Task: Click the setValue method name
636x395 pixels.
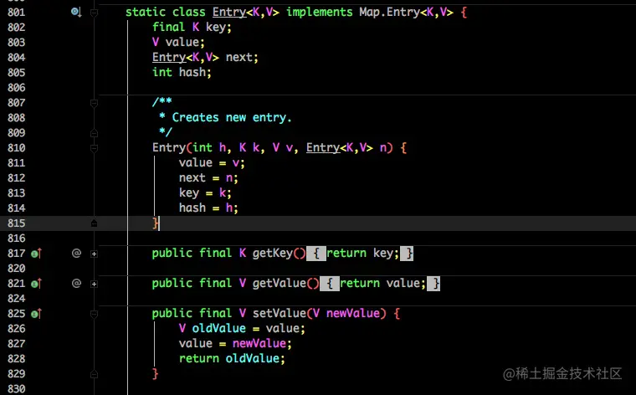Action: tap(279, 314)
